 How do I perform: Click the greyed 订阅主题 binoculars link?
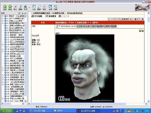(x=64, y=16)
